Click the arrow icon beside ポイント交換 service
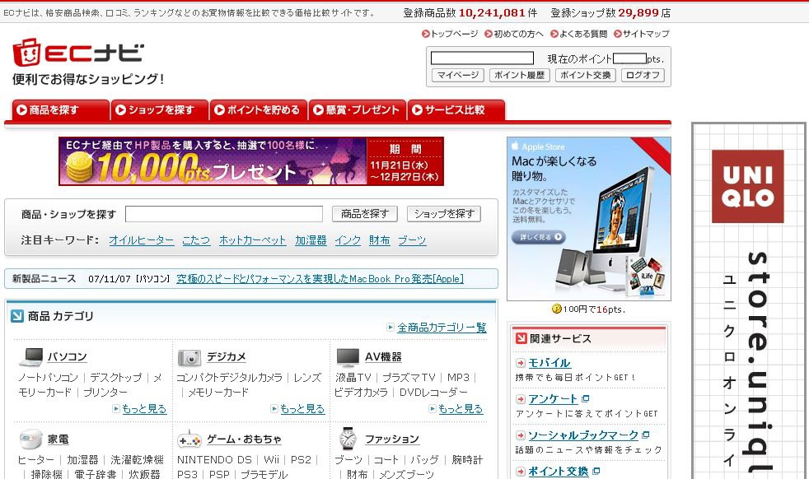Screen dimensions: 809x479 click(521, 472)
